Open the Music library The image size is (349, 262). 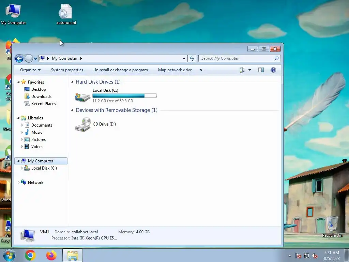37,132
